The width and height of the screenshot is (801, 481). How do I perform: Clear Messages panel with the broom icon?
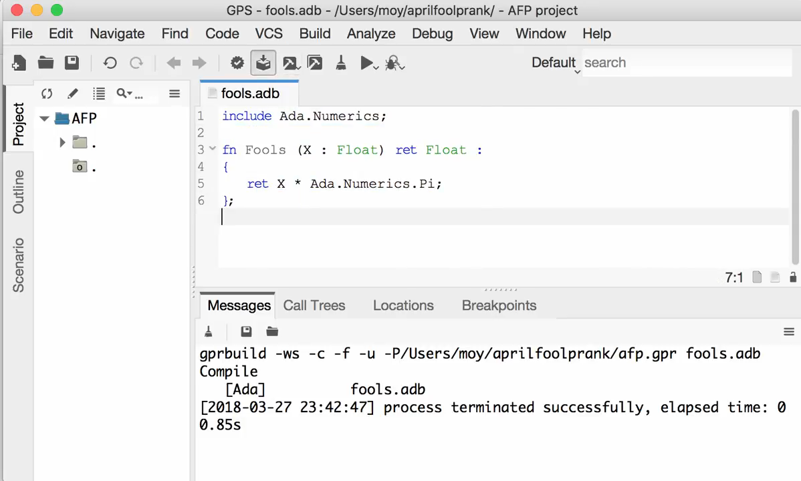point(208,331)
